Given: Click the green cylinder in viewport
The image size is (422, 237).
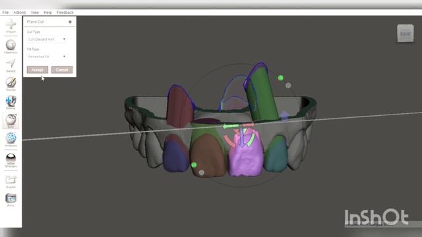Looking at the screenshot, I should tap(262, 94).
